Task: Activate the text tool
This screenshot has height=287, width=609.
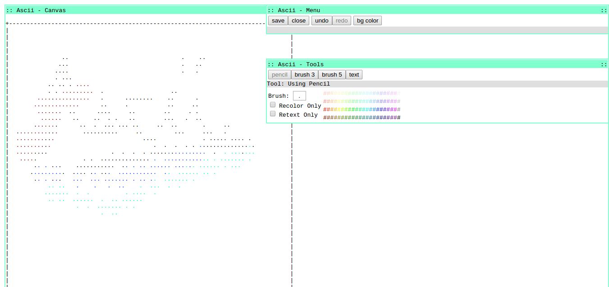Action: 354,74
